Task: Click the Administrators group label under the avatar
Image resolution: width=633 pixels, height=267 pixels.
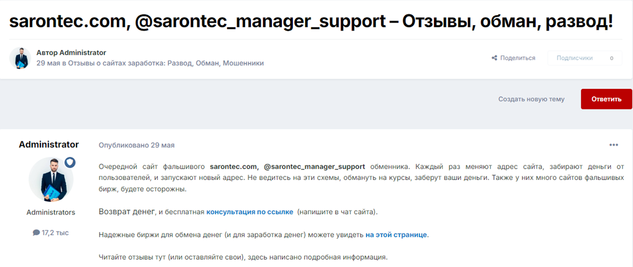Action: pyautogui.click(x=51, y=212)
